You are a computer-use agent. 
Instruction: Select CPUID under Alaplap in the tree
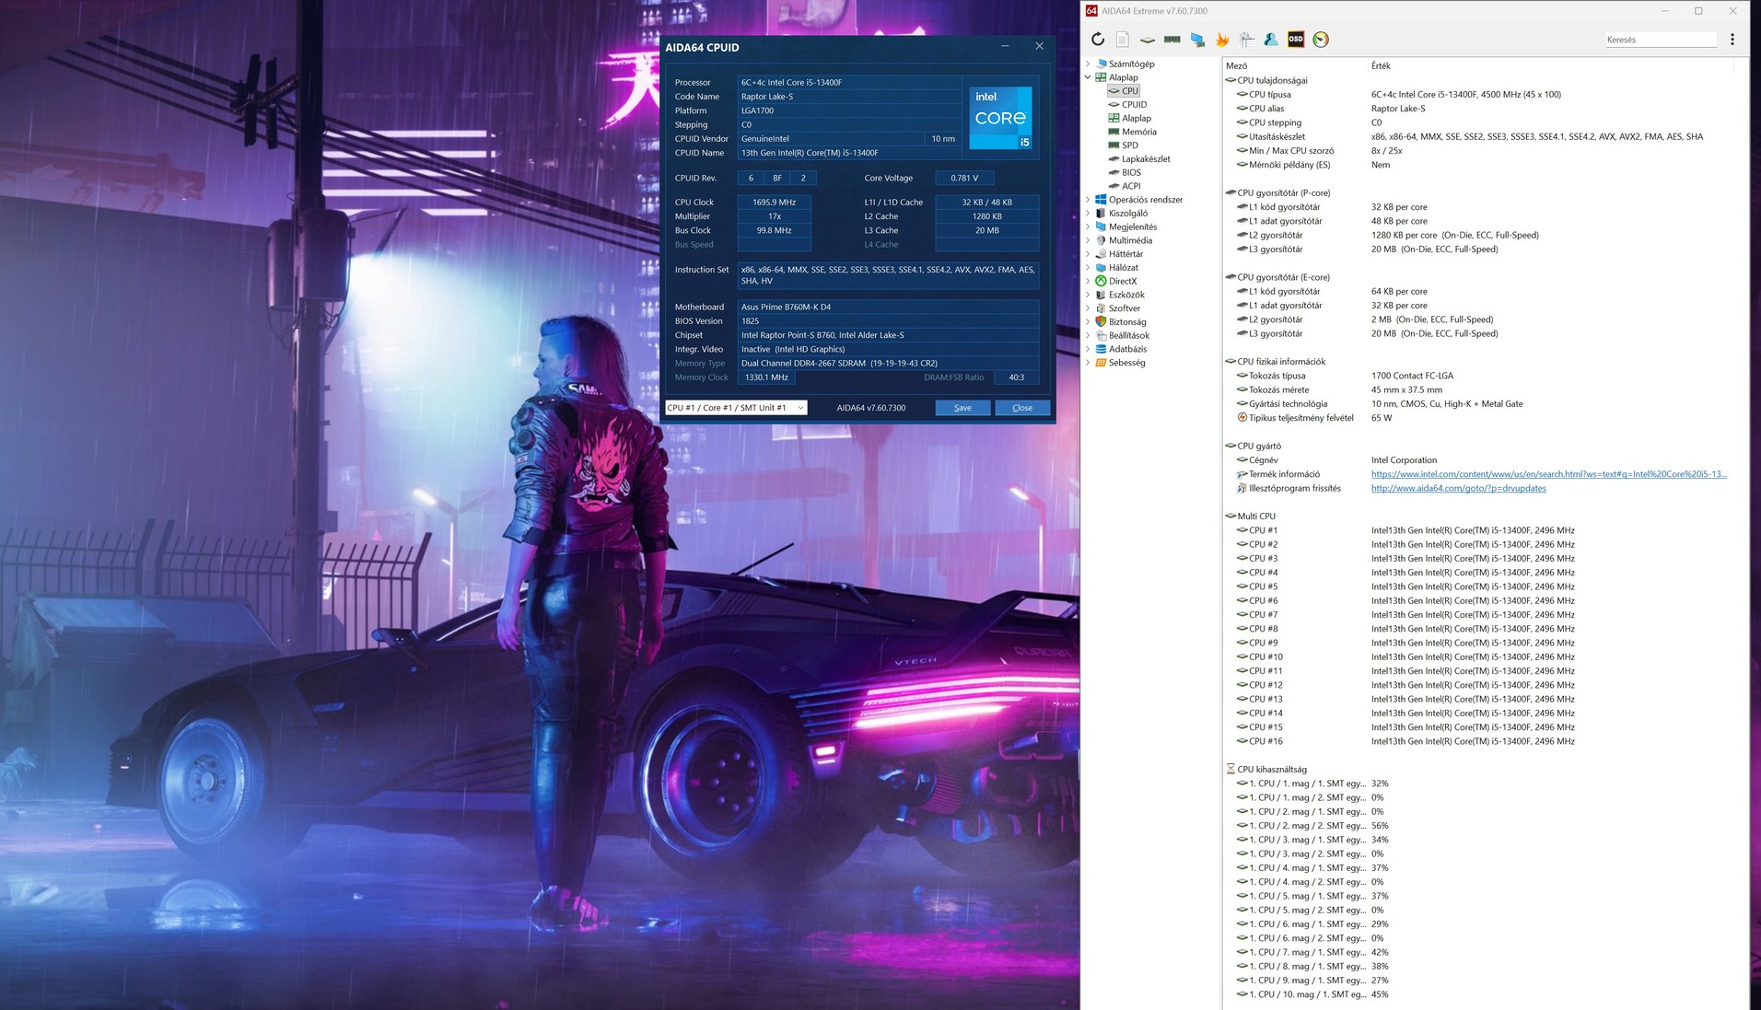[x=1134, y=105]
